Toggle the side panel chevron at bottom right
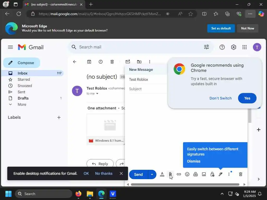This screenshot has height=200, width=267. point(259,179)
